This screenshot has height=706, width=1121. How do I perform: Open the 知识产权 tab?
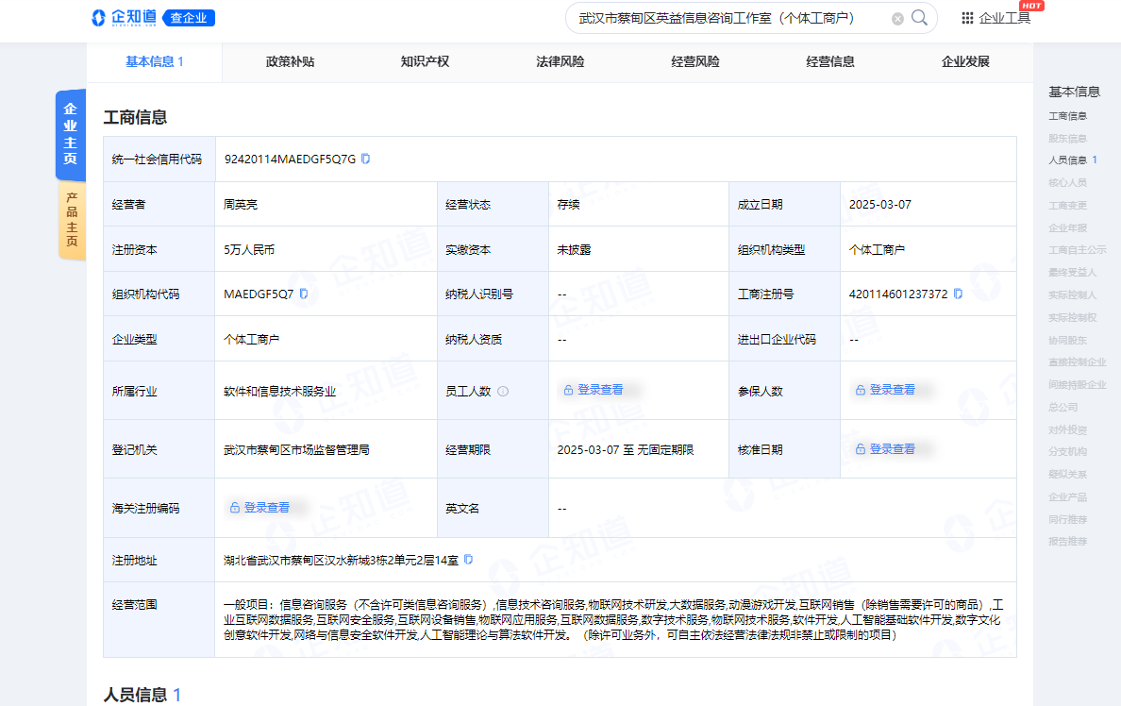(x=425, y=62)
